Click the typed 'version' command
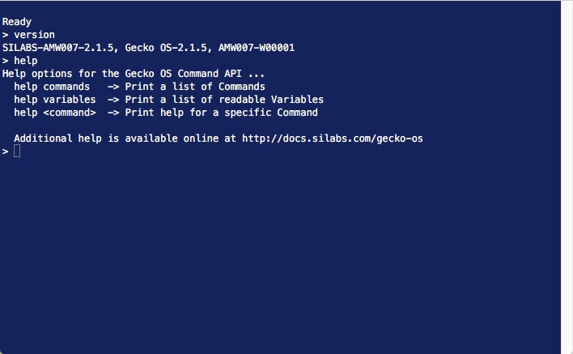 click(35, 35)
